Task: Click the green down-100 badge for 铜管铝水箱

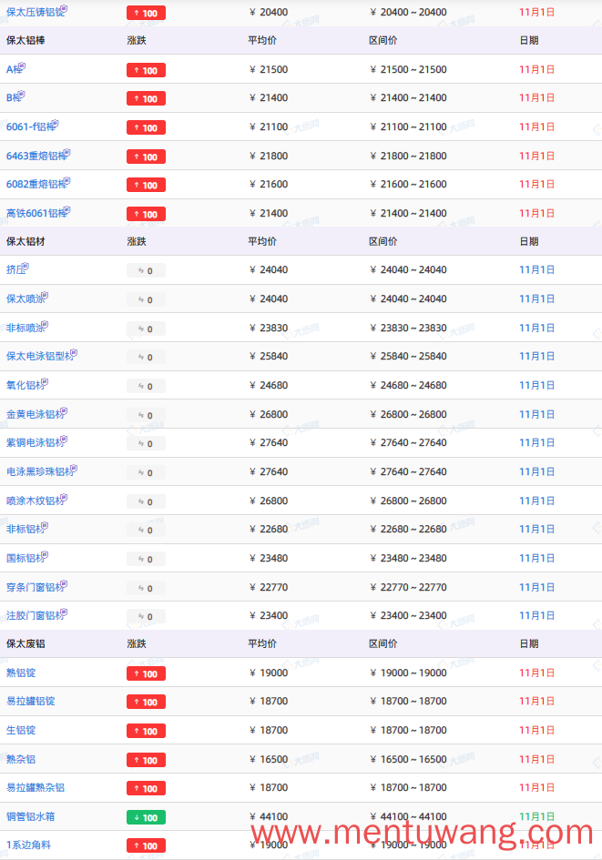Action: [x=146, y=818]
